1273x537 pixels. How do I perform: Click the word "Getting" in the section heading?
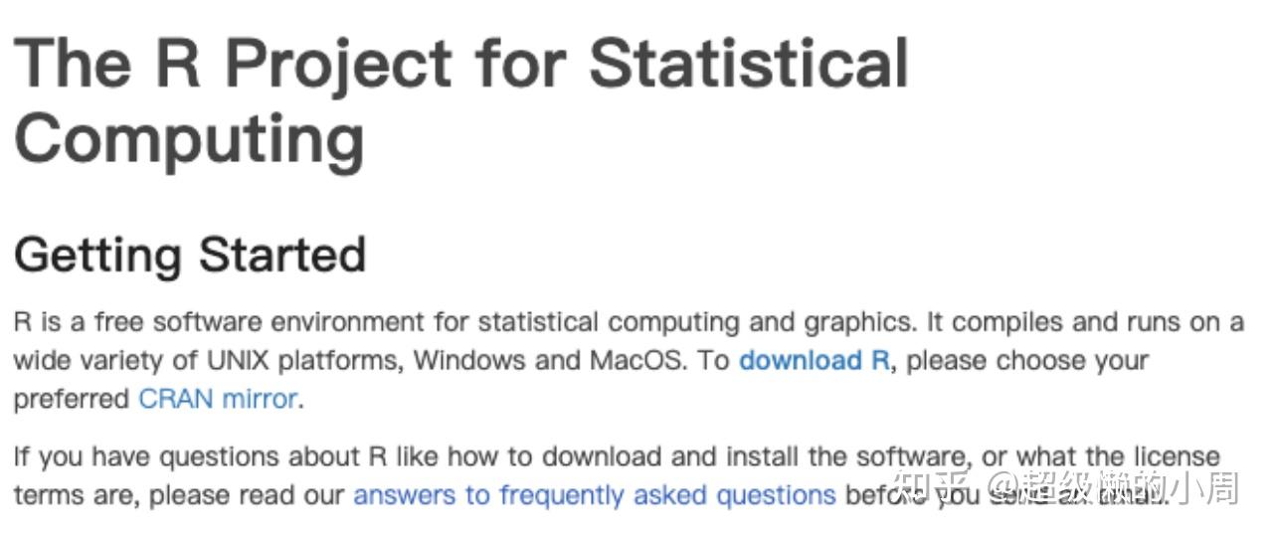tap(97, 255)
